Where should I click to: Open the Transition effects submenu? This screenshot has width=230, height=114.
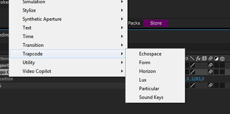(68, 45)
